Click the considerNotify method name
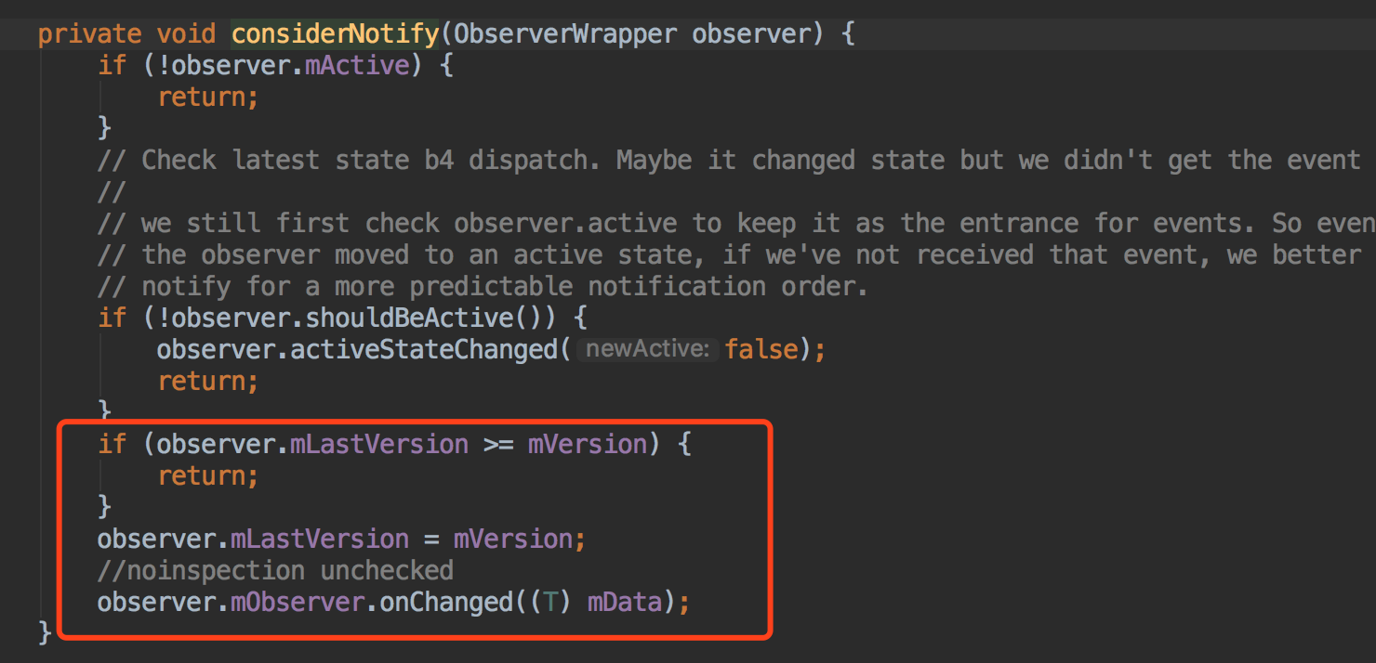Viewport: 1376px width, 663px height. tap(335, 34)
